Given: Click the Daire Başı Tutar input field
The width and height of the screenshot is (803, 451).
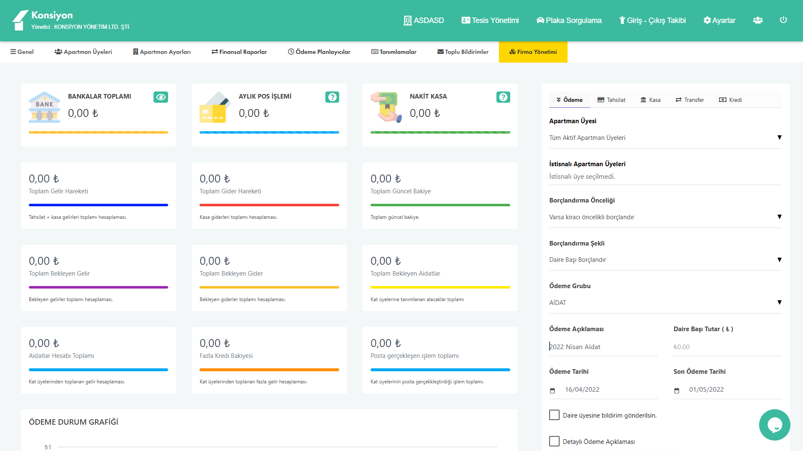Looking at the screenshot, I should 727,347.
